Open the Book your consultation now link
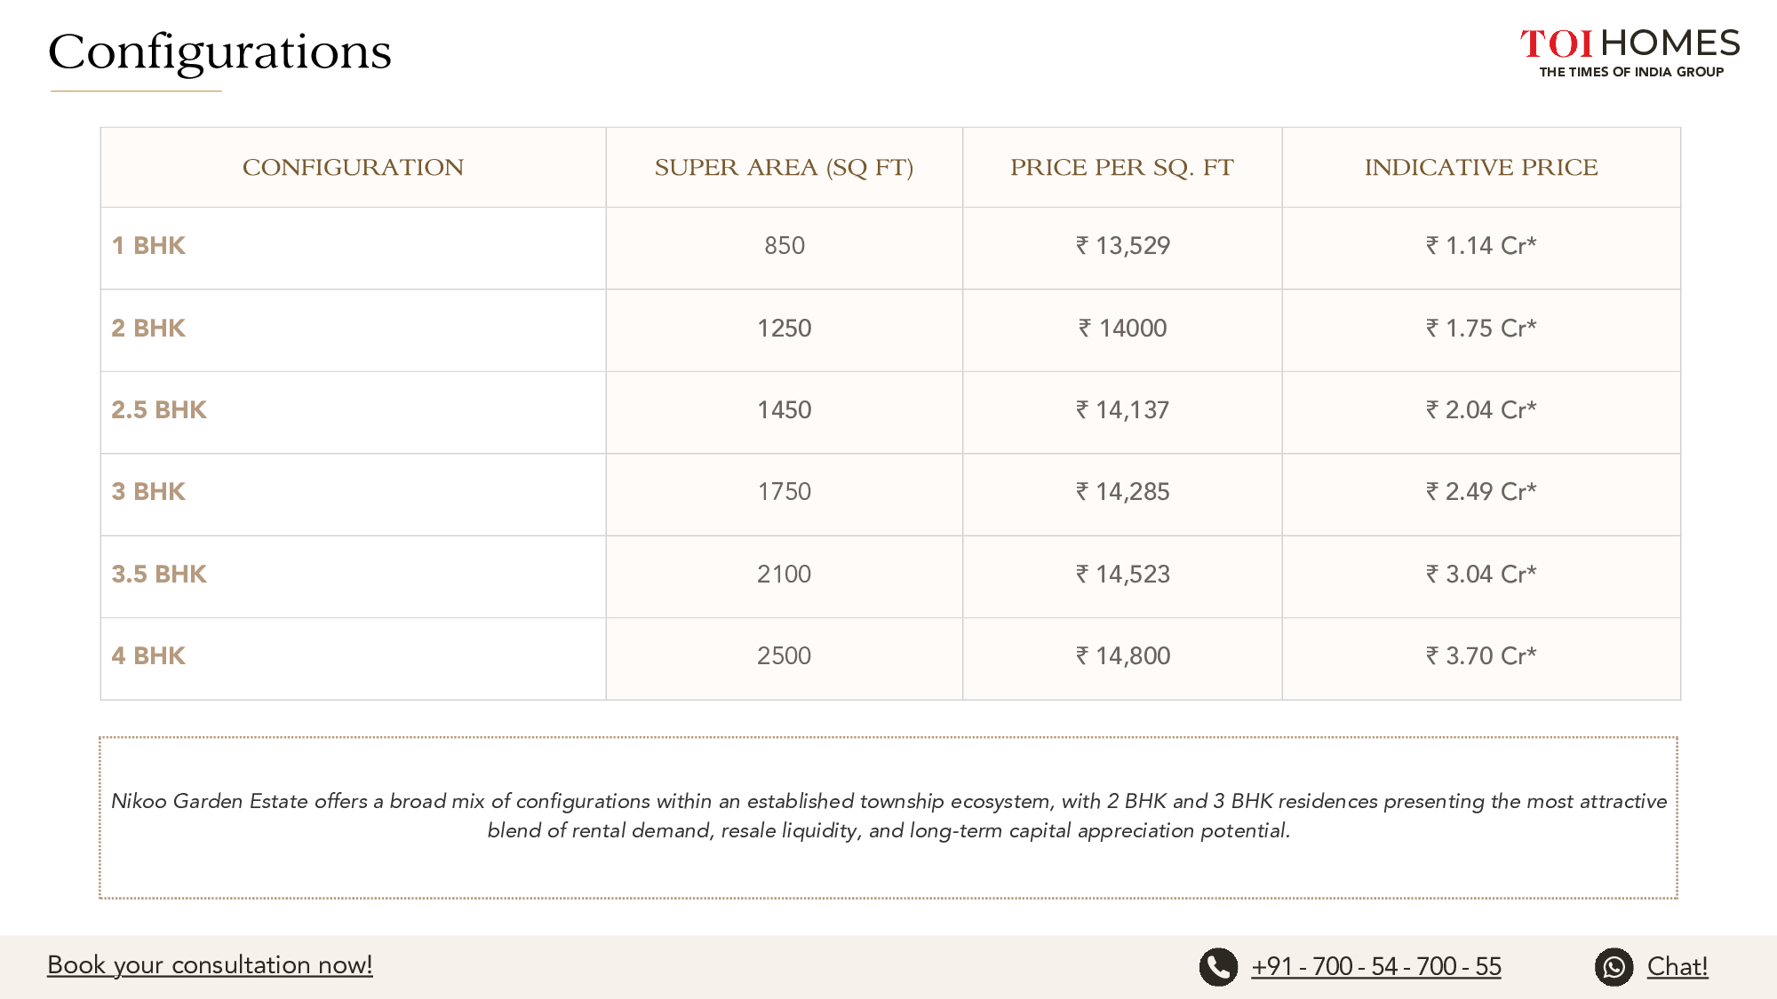This screenshot has height=999, width=1777. pyautogui.click(x=210, y=965)
